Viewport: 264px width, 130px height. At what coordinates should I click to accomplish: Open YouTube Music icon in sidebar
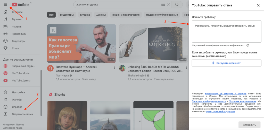pos(5,73)
